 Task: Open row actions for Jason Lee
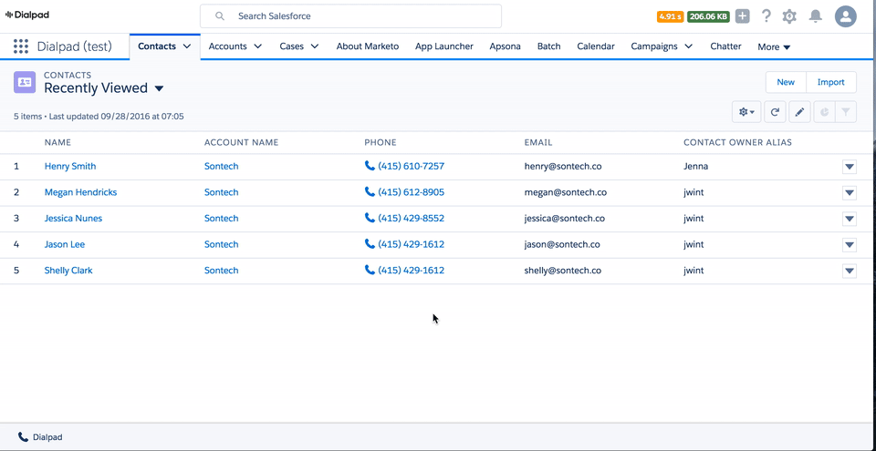(x=850, y=244)
